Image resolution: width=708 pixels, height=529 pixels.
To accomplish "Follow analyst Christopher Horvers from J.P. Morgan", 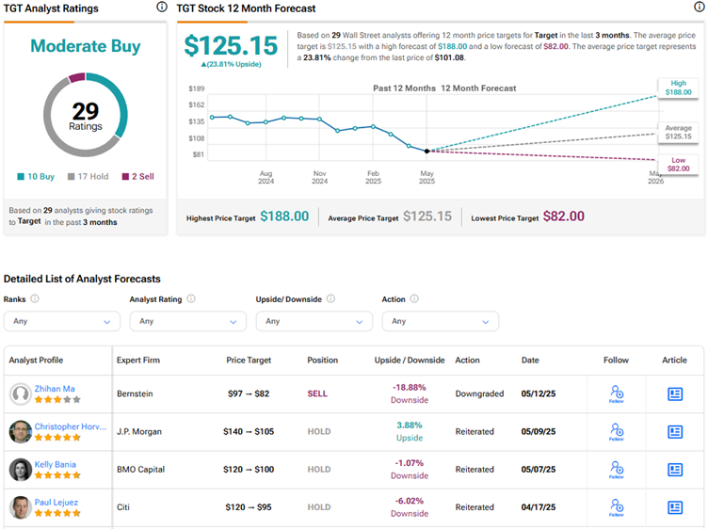I will point(617,431).
